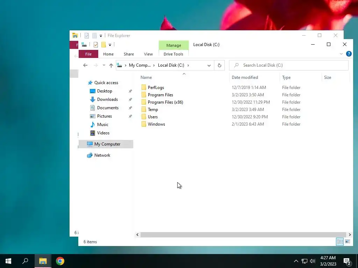
Task: Open Documents in the navigation pane
Action: (108, 108)
